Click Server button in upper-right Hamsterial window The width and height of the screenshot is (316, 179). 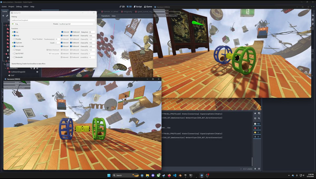coord(167,10)
